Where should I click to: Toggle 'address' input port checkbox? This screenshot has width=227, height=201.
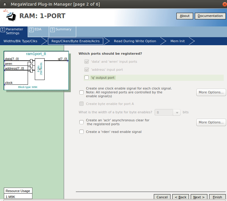[x=87, y=70]
